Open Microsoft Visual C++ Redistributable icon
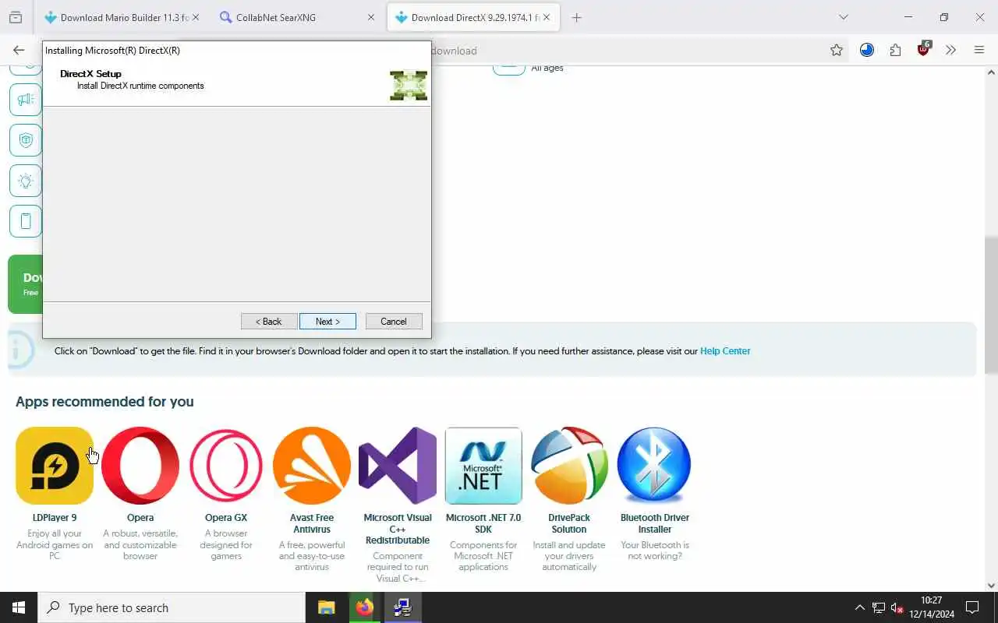Screen dimensions: 998x623 click(x=398, y=466)
